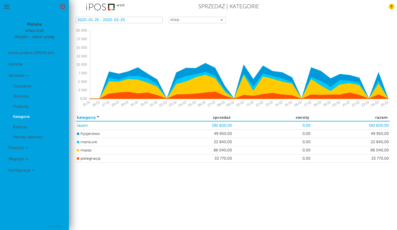The height and width of the screenshot is (230, 397).
Task: Open the yellow help question mark
Action: 391,7
